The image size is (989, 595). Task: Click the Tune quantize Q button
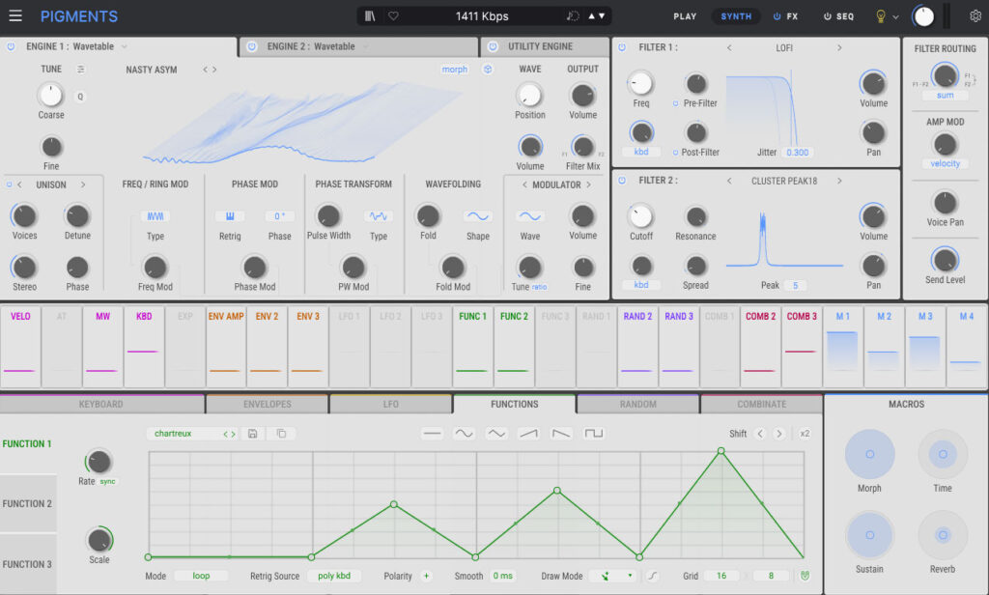tap(80, 97)
